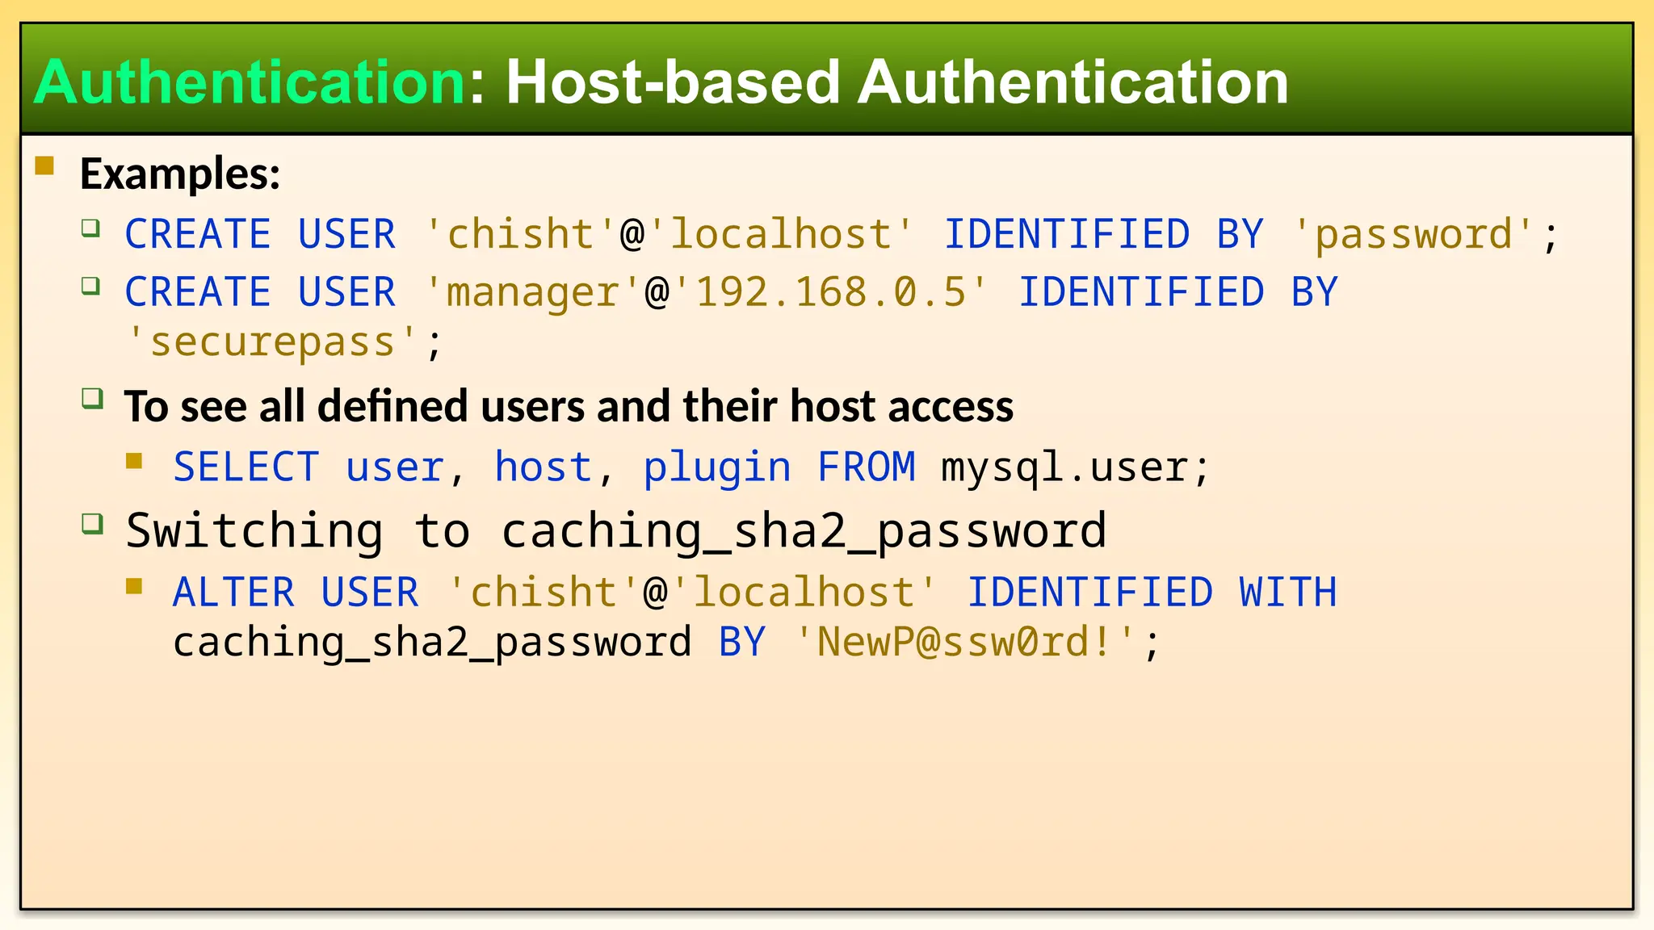
Task: Click the '192.168.0.5' host address
Action: (830, 292)
